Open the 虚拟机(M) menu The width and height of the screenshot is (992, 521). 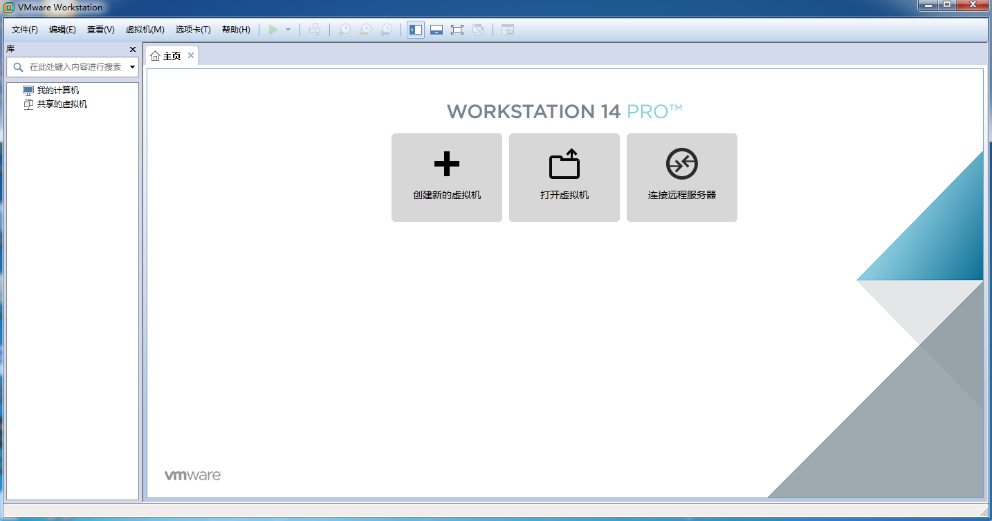(145, 30)
